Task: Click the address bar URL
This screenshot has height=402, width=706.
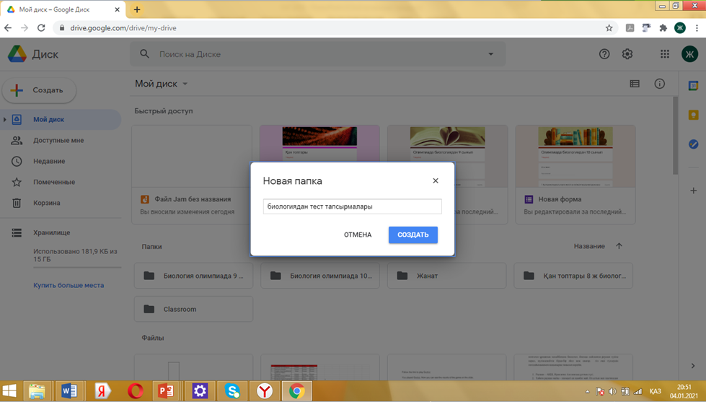Action: 123,28
